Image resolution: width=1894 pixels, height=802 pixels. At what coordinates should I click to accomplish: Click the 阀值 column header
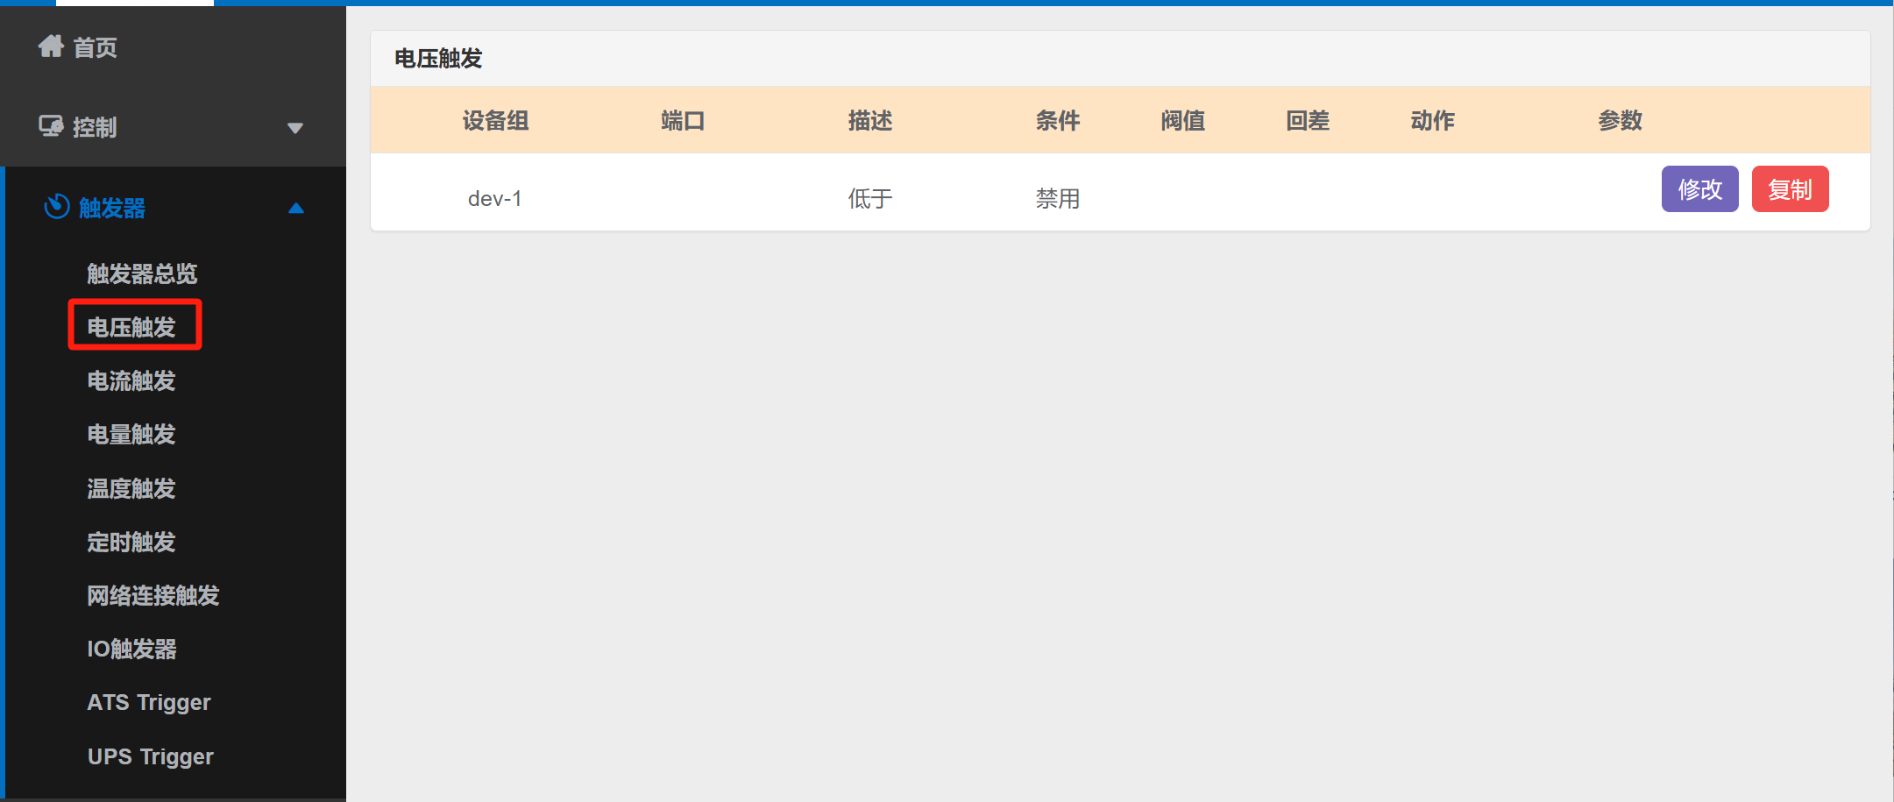coord(1183,120)
